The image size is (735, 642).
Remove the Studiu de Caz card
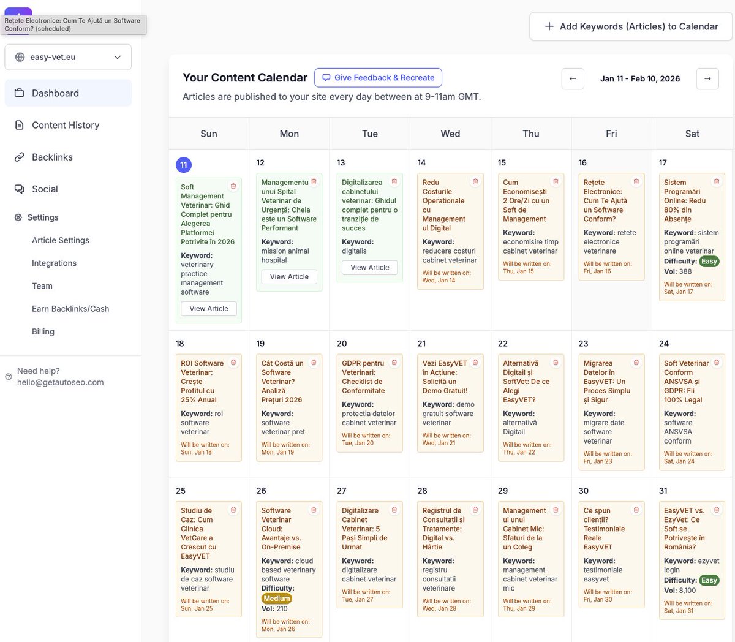[x=233, y=510]
